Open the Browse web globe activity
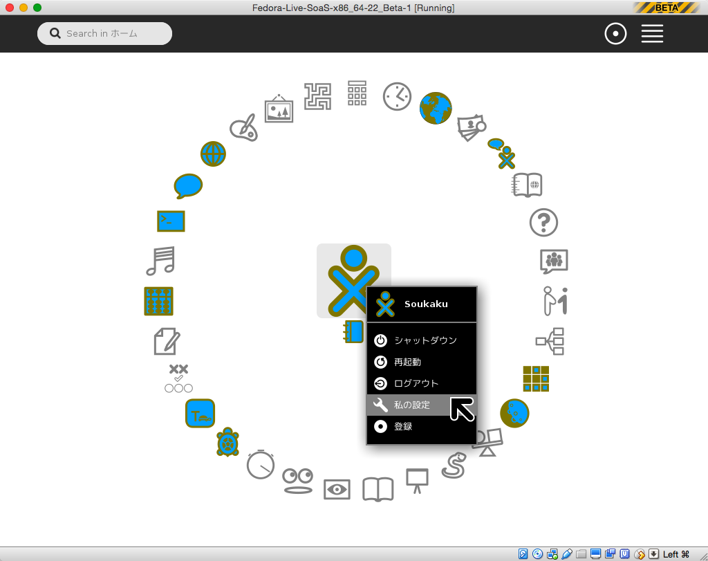The height and width of the screenshot is (561, 708). [213, 154]
